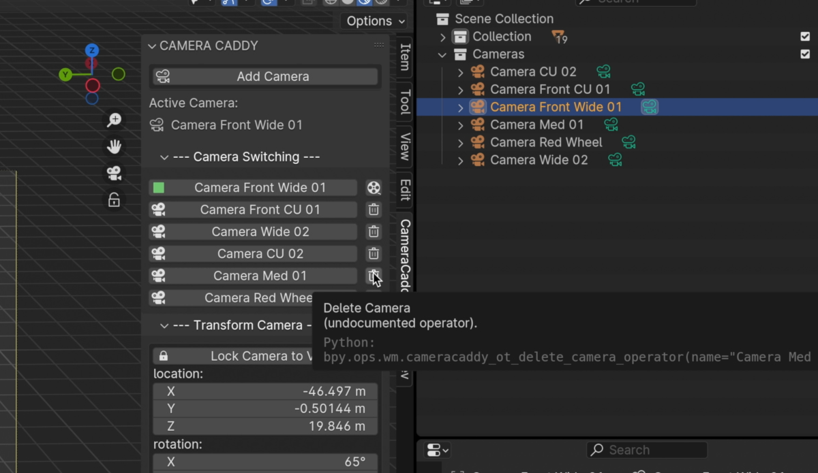818x473 pixels.
Task: Select Camera CU 02 name in the outliner
Action: 533,71
